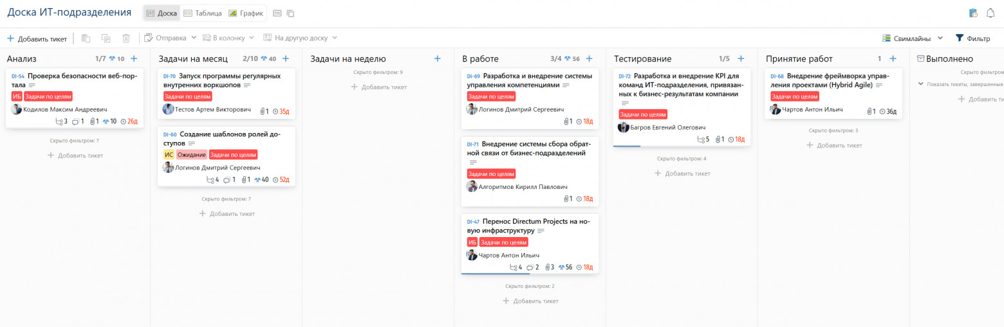Click the Добавить тикет toolbar button
The image size is (1004, 327).
tap(37, 39)
